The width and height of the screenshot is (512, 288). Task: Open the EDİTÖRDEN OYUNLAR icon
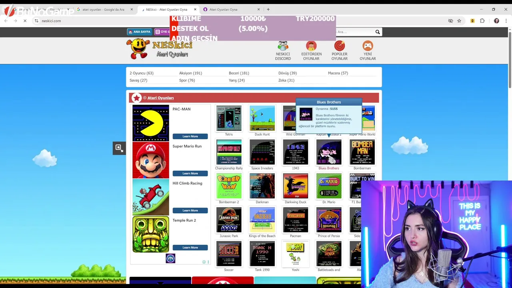coord(311,46)
